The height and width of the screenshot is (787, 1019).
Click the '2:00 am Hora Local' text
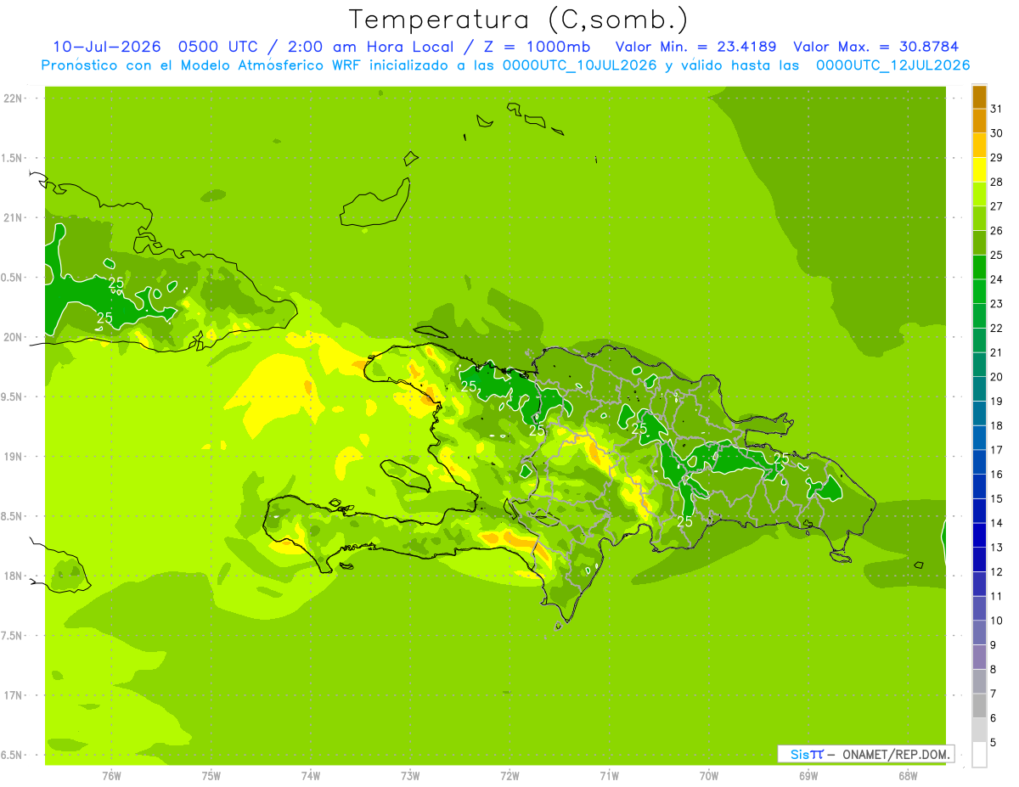pos(369,47)
